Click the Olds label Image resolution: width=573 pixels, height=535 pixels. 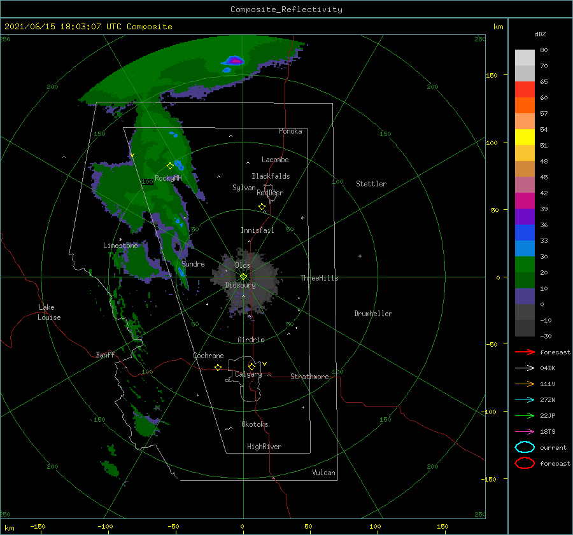(243, 265)
